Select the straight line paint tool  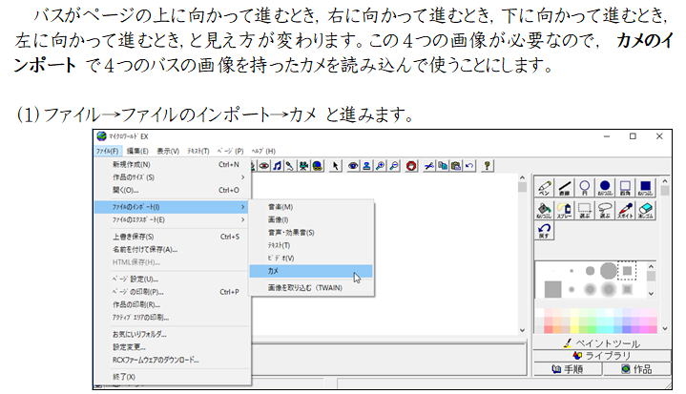point(565,187)
